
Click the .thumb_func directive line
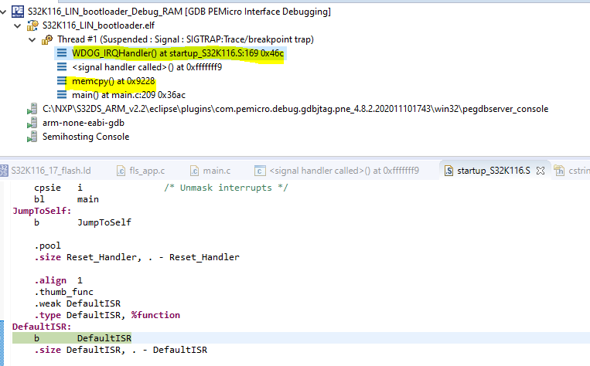tap(63, 292)
